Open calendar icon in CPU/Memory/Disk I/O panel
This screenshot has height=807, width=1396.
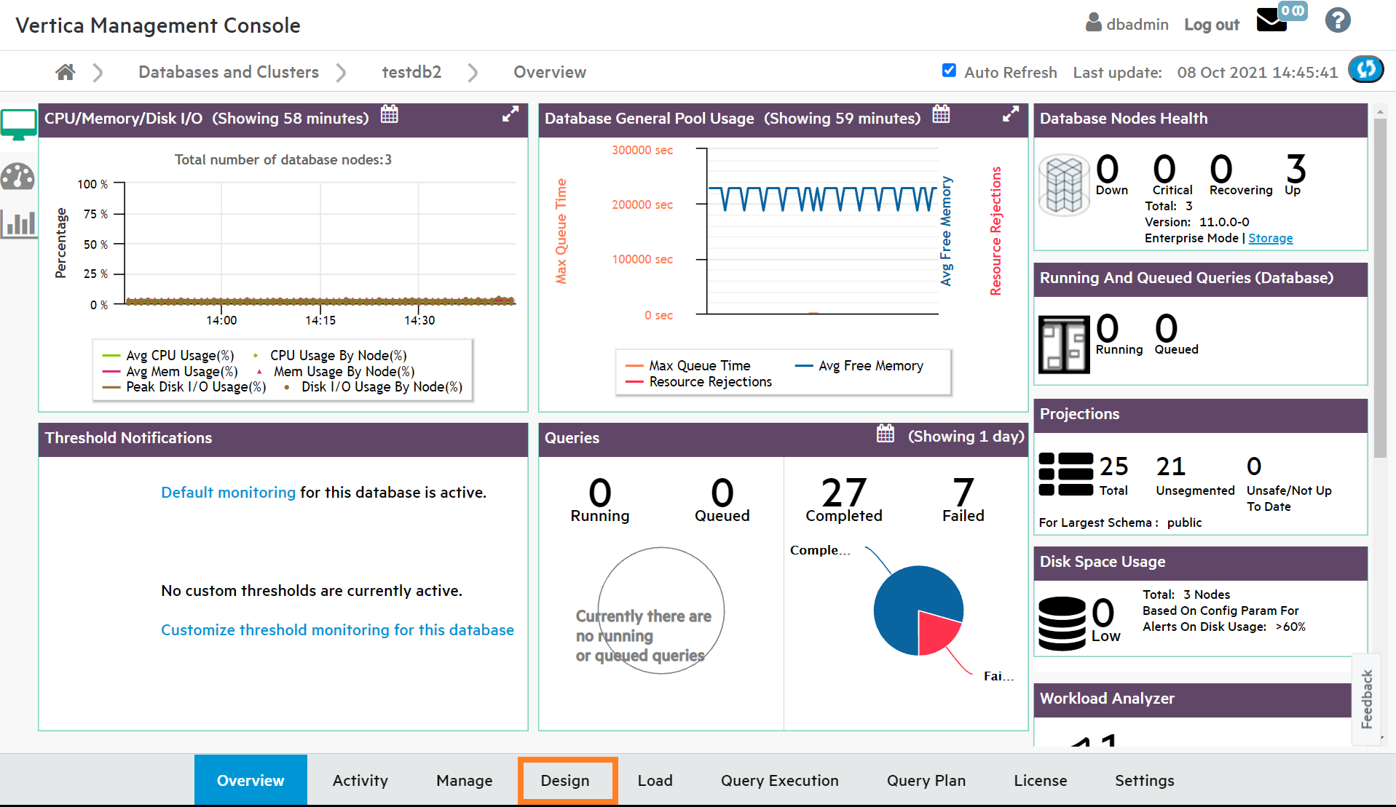coord(390,115)
